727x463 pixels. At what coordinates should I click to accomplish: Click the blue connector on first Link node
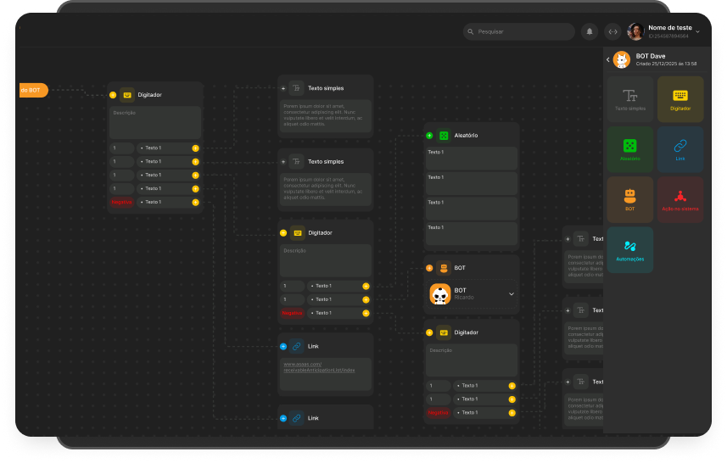tap(283, 346)
